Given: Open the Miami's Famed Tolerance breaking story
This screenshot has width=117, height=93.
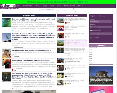Looking at the screenshot, I should [75, 27].
